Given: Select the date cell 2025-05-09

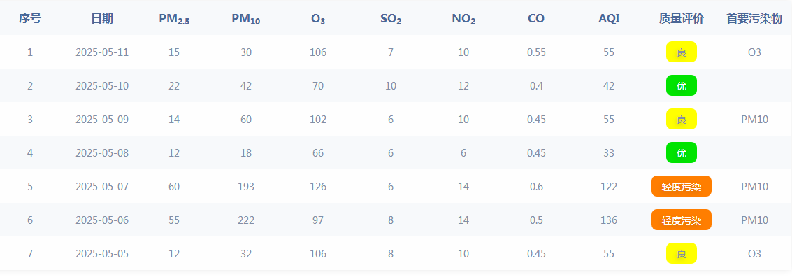Looking at the screenshot, I should click(102, 120).
